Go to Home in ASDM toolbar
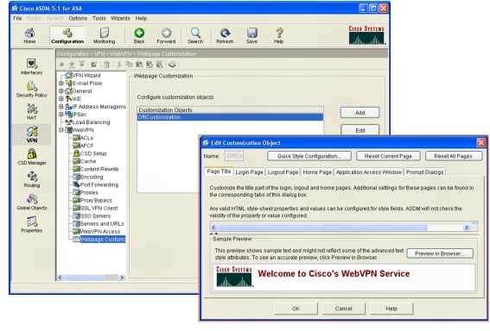Image resolution: width=490 pixels, height=331 pixels. pyautogui.click(x=29, y=35)
